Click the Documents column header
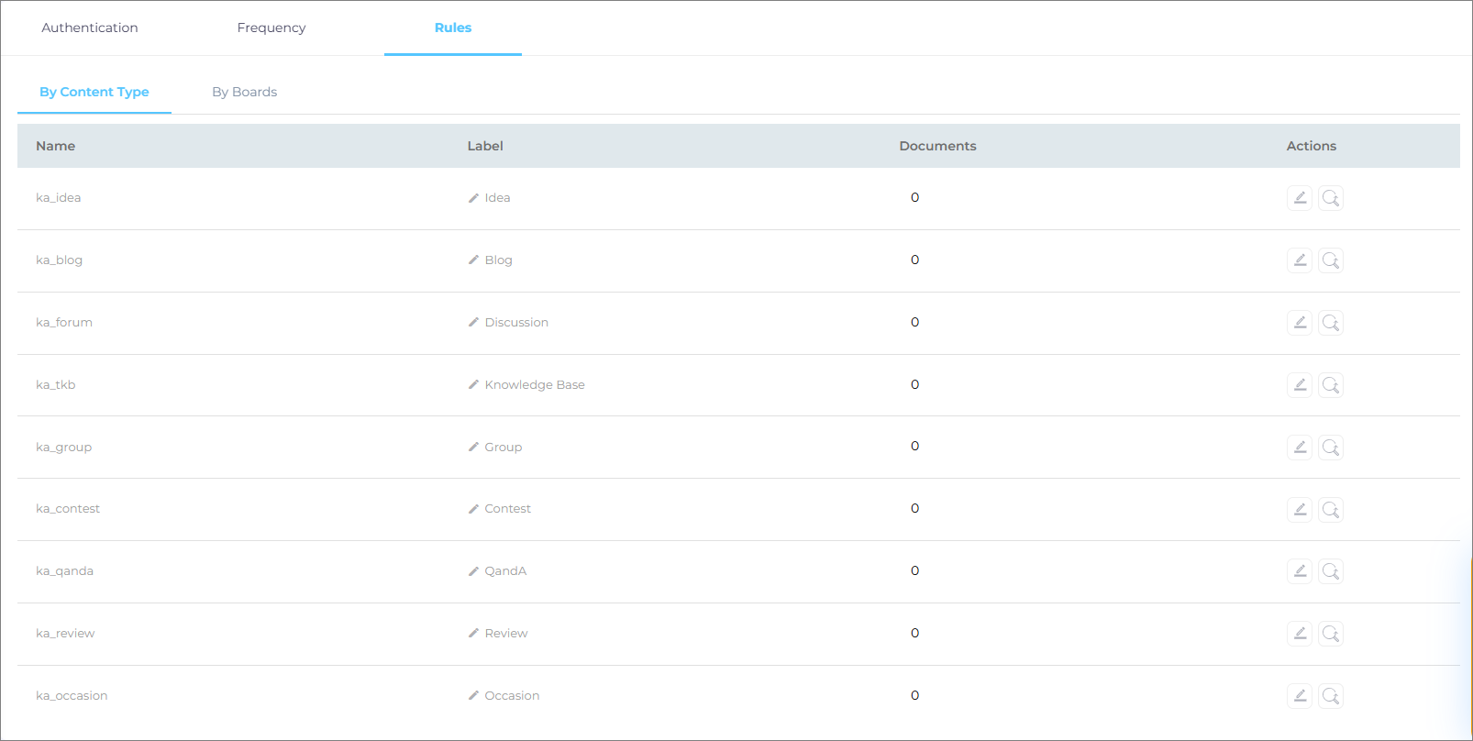 tap(937, 146)
